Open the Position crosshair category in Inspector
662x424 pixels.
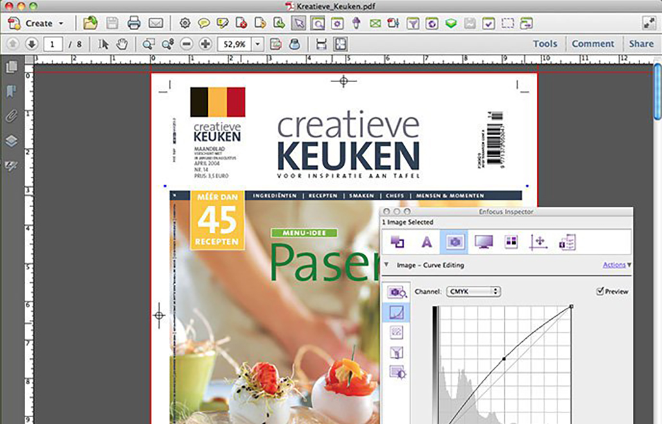tap(538, 242)
